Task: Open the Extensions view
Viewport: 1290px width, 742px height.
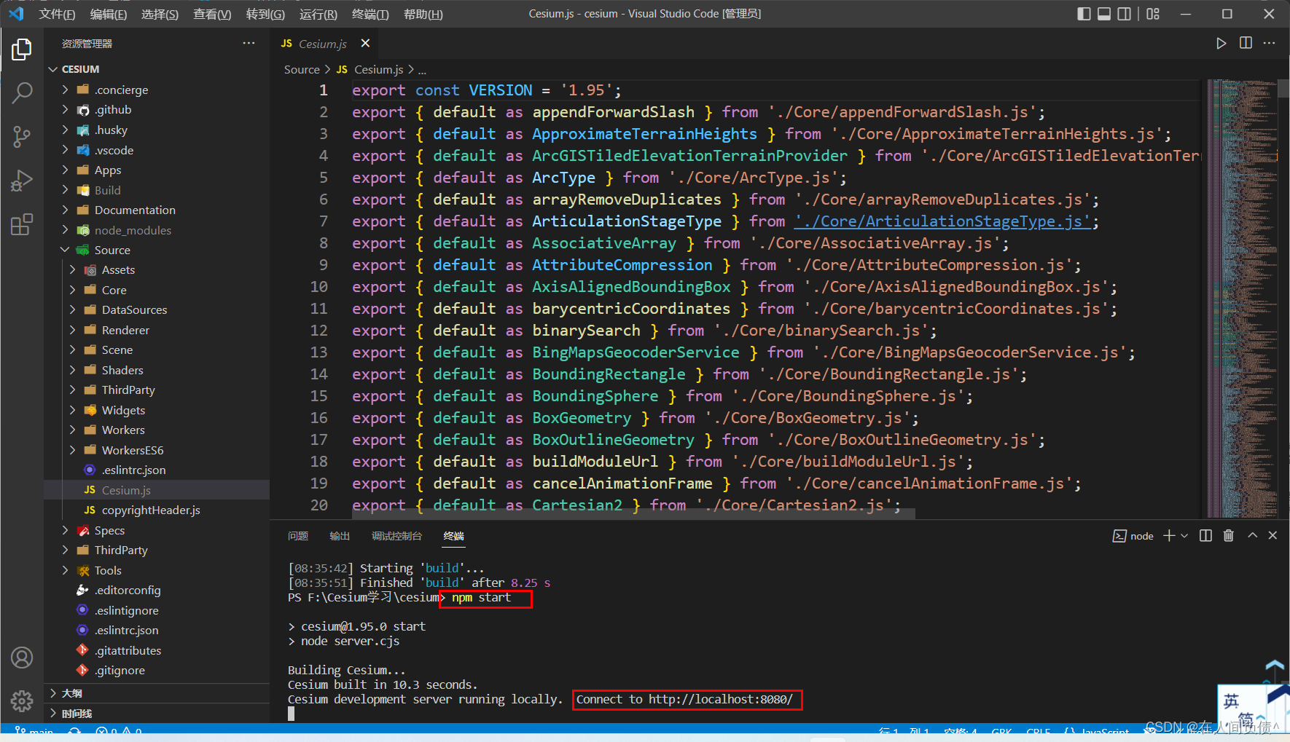Action: pyautogui.click(x=22, y=224)
